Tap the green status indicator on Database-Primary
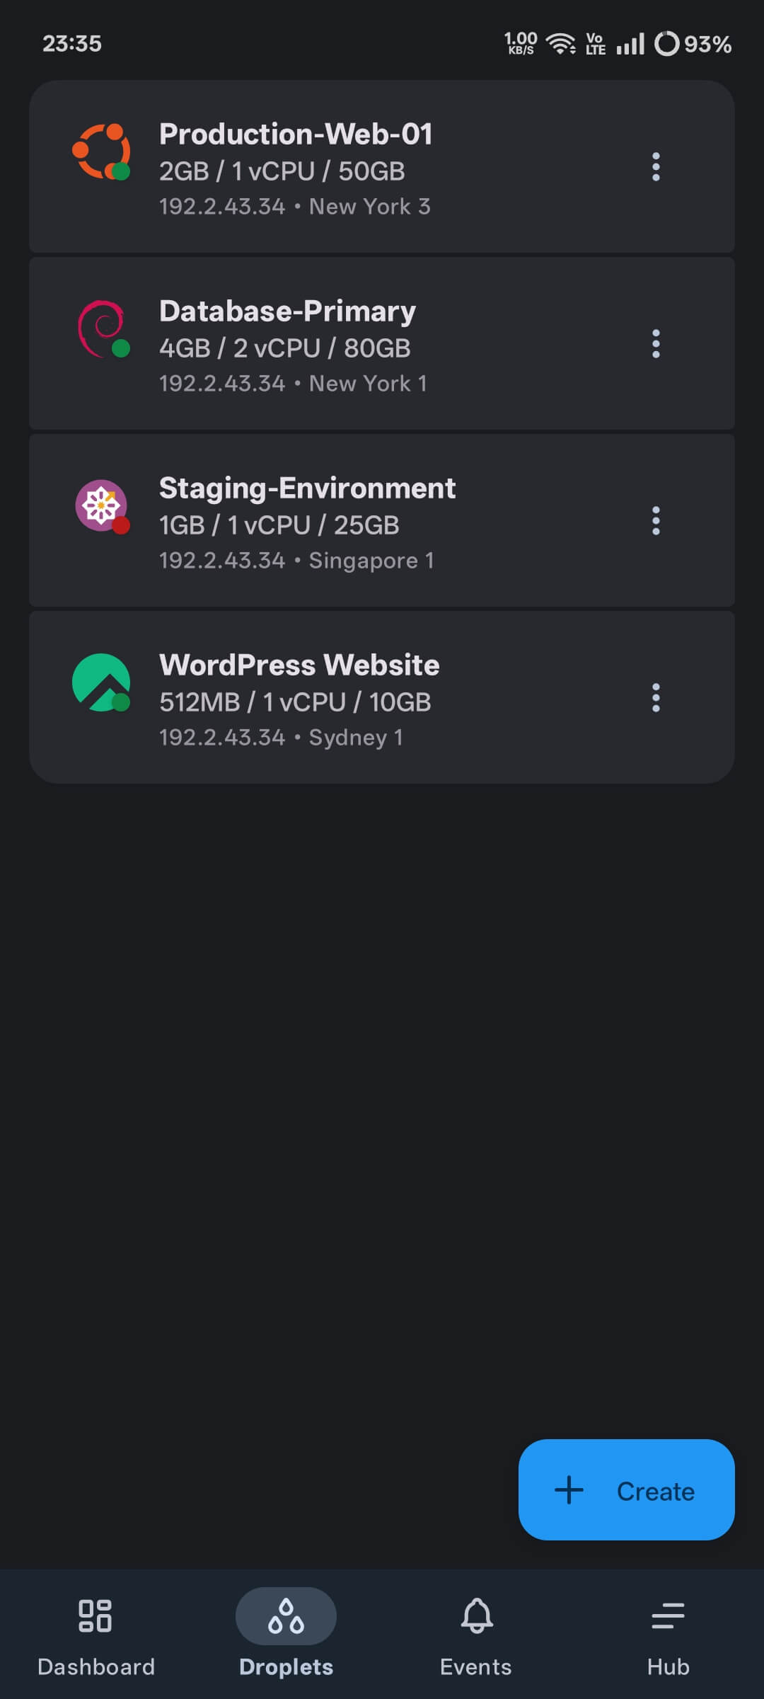764x1699 pixels. click(x=120, y=348)
